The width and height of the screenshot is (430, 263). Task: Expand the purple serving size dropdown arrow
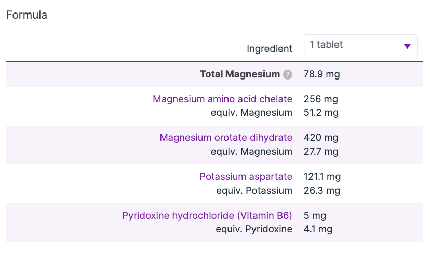pyautogui.click(x=407, y=46)
